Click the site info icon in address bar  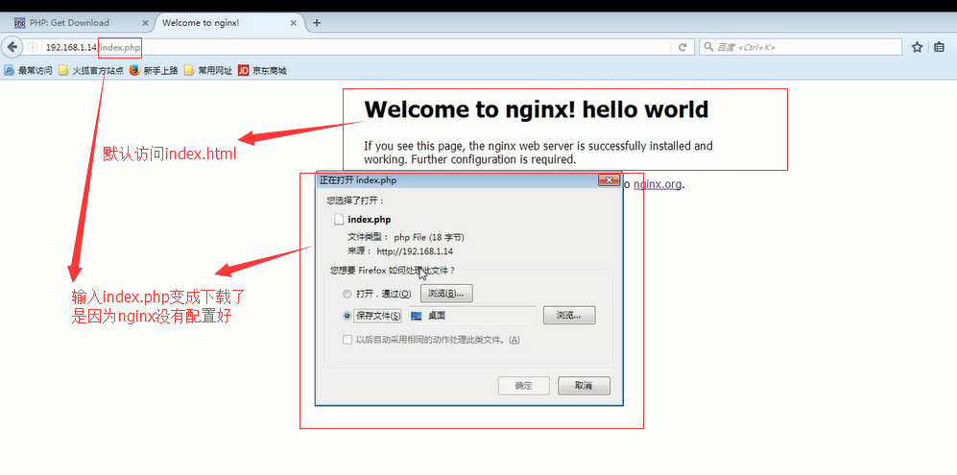click(33, 47)
